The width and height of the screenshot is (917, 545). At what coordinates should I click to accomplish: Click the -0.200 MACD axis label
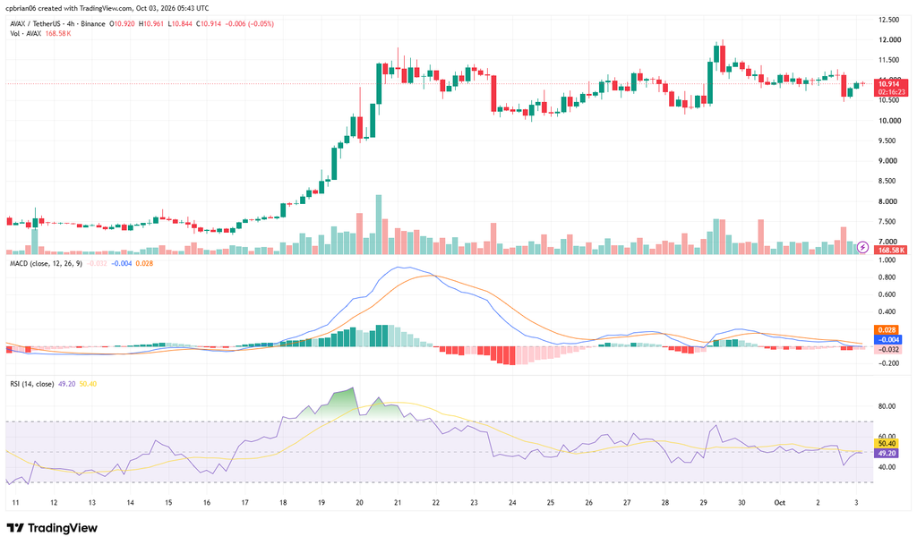888,363
